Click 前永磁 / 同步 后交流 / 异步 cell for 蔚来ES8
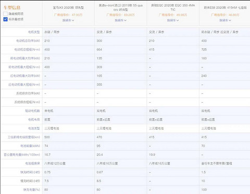This screenshot has width=250, height=194. click(220, 32)
